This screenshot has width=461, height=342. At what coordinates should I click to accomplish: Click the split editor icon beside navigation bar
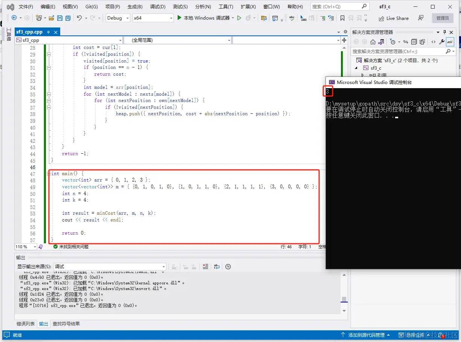point(344,40)
